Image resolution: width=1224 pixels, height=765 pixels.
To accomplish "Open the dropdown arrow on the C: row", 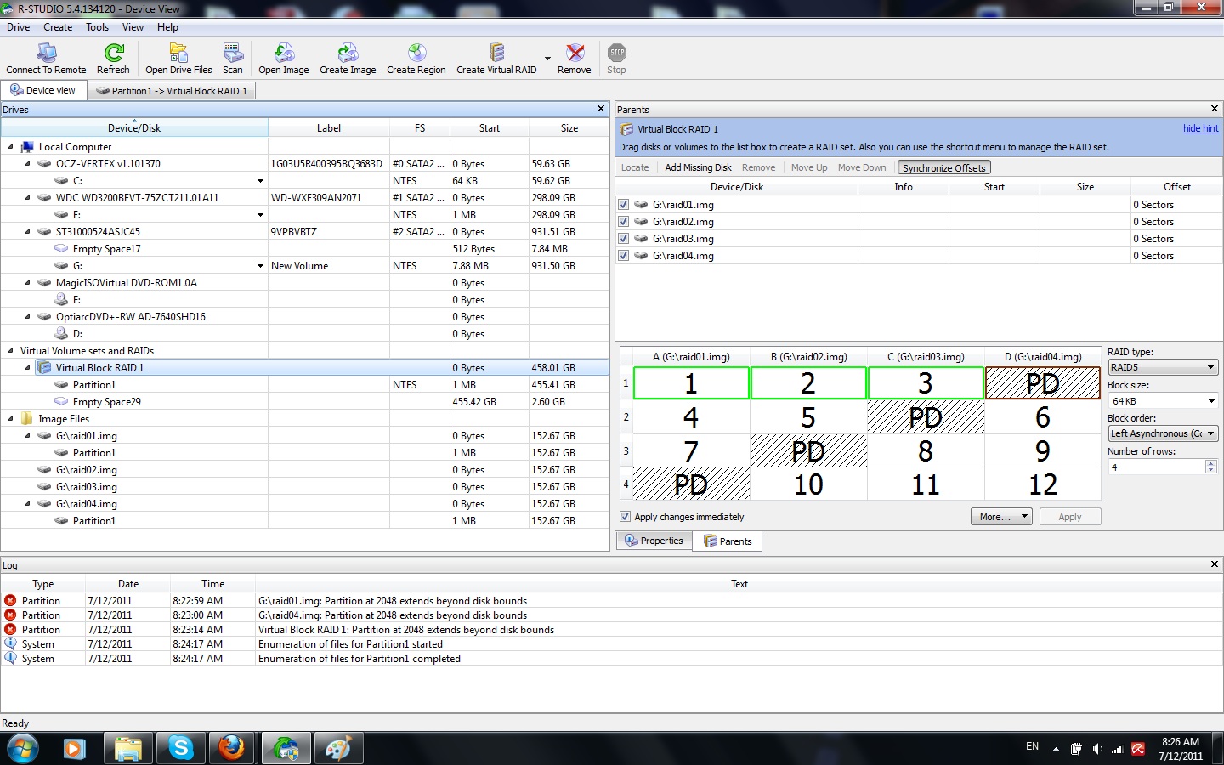I will [260, 181].
